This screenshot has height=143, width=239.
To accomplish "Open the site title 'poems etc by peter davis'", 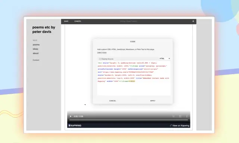I will [x=44, y=29].
